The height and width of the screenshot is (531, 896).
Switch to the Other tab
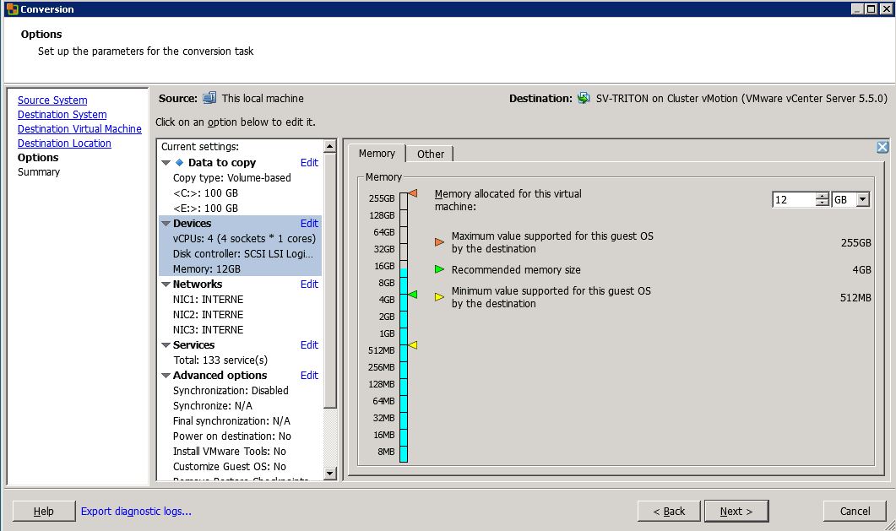pos(431,154)
